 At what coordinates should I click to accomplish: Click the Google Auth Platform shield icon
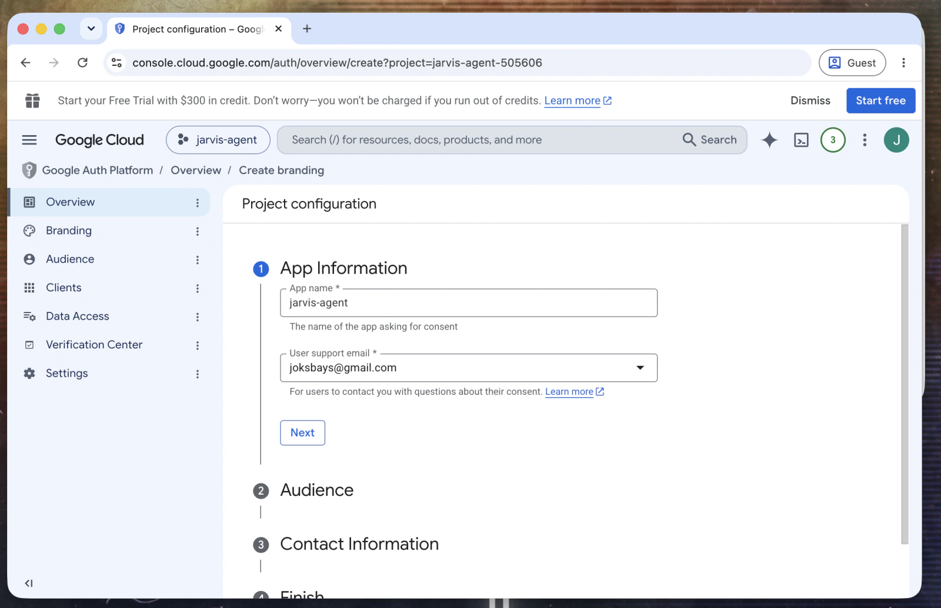(29, 170)
